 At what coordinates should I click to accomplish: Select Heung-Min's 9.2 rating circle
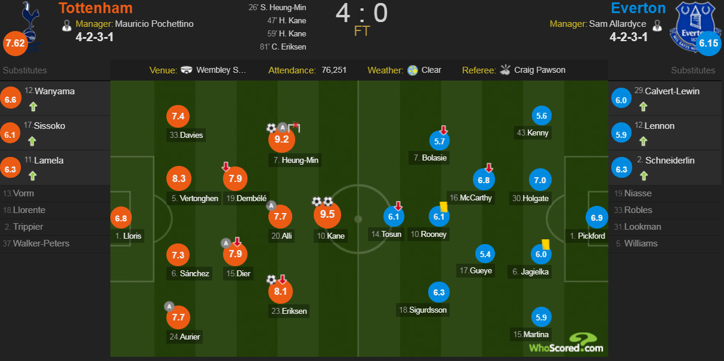point(281,140)
